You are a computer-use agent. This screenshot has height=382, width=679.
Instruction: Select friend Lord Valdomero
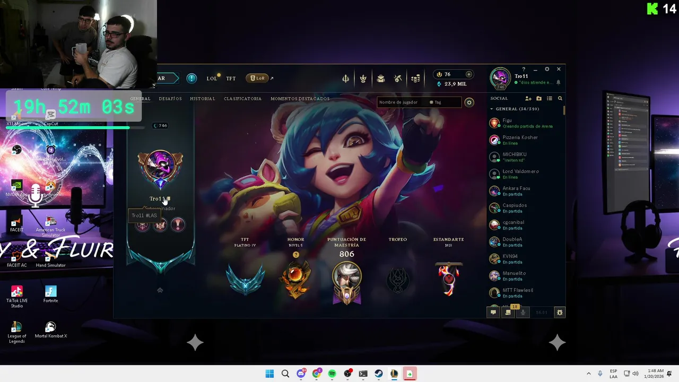coord(525,174)
